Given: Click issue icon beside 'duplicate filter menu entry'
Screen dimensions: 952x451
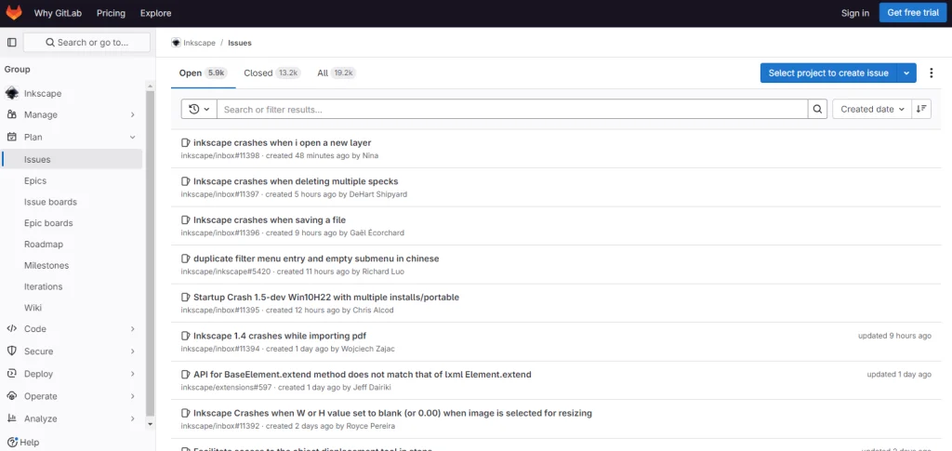Looking at the screenshot, I should point(186,259).
